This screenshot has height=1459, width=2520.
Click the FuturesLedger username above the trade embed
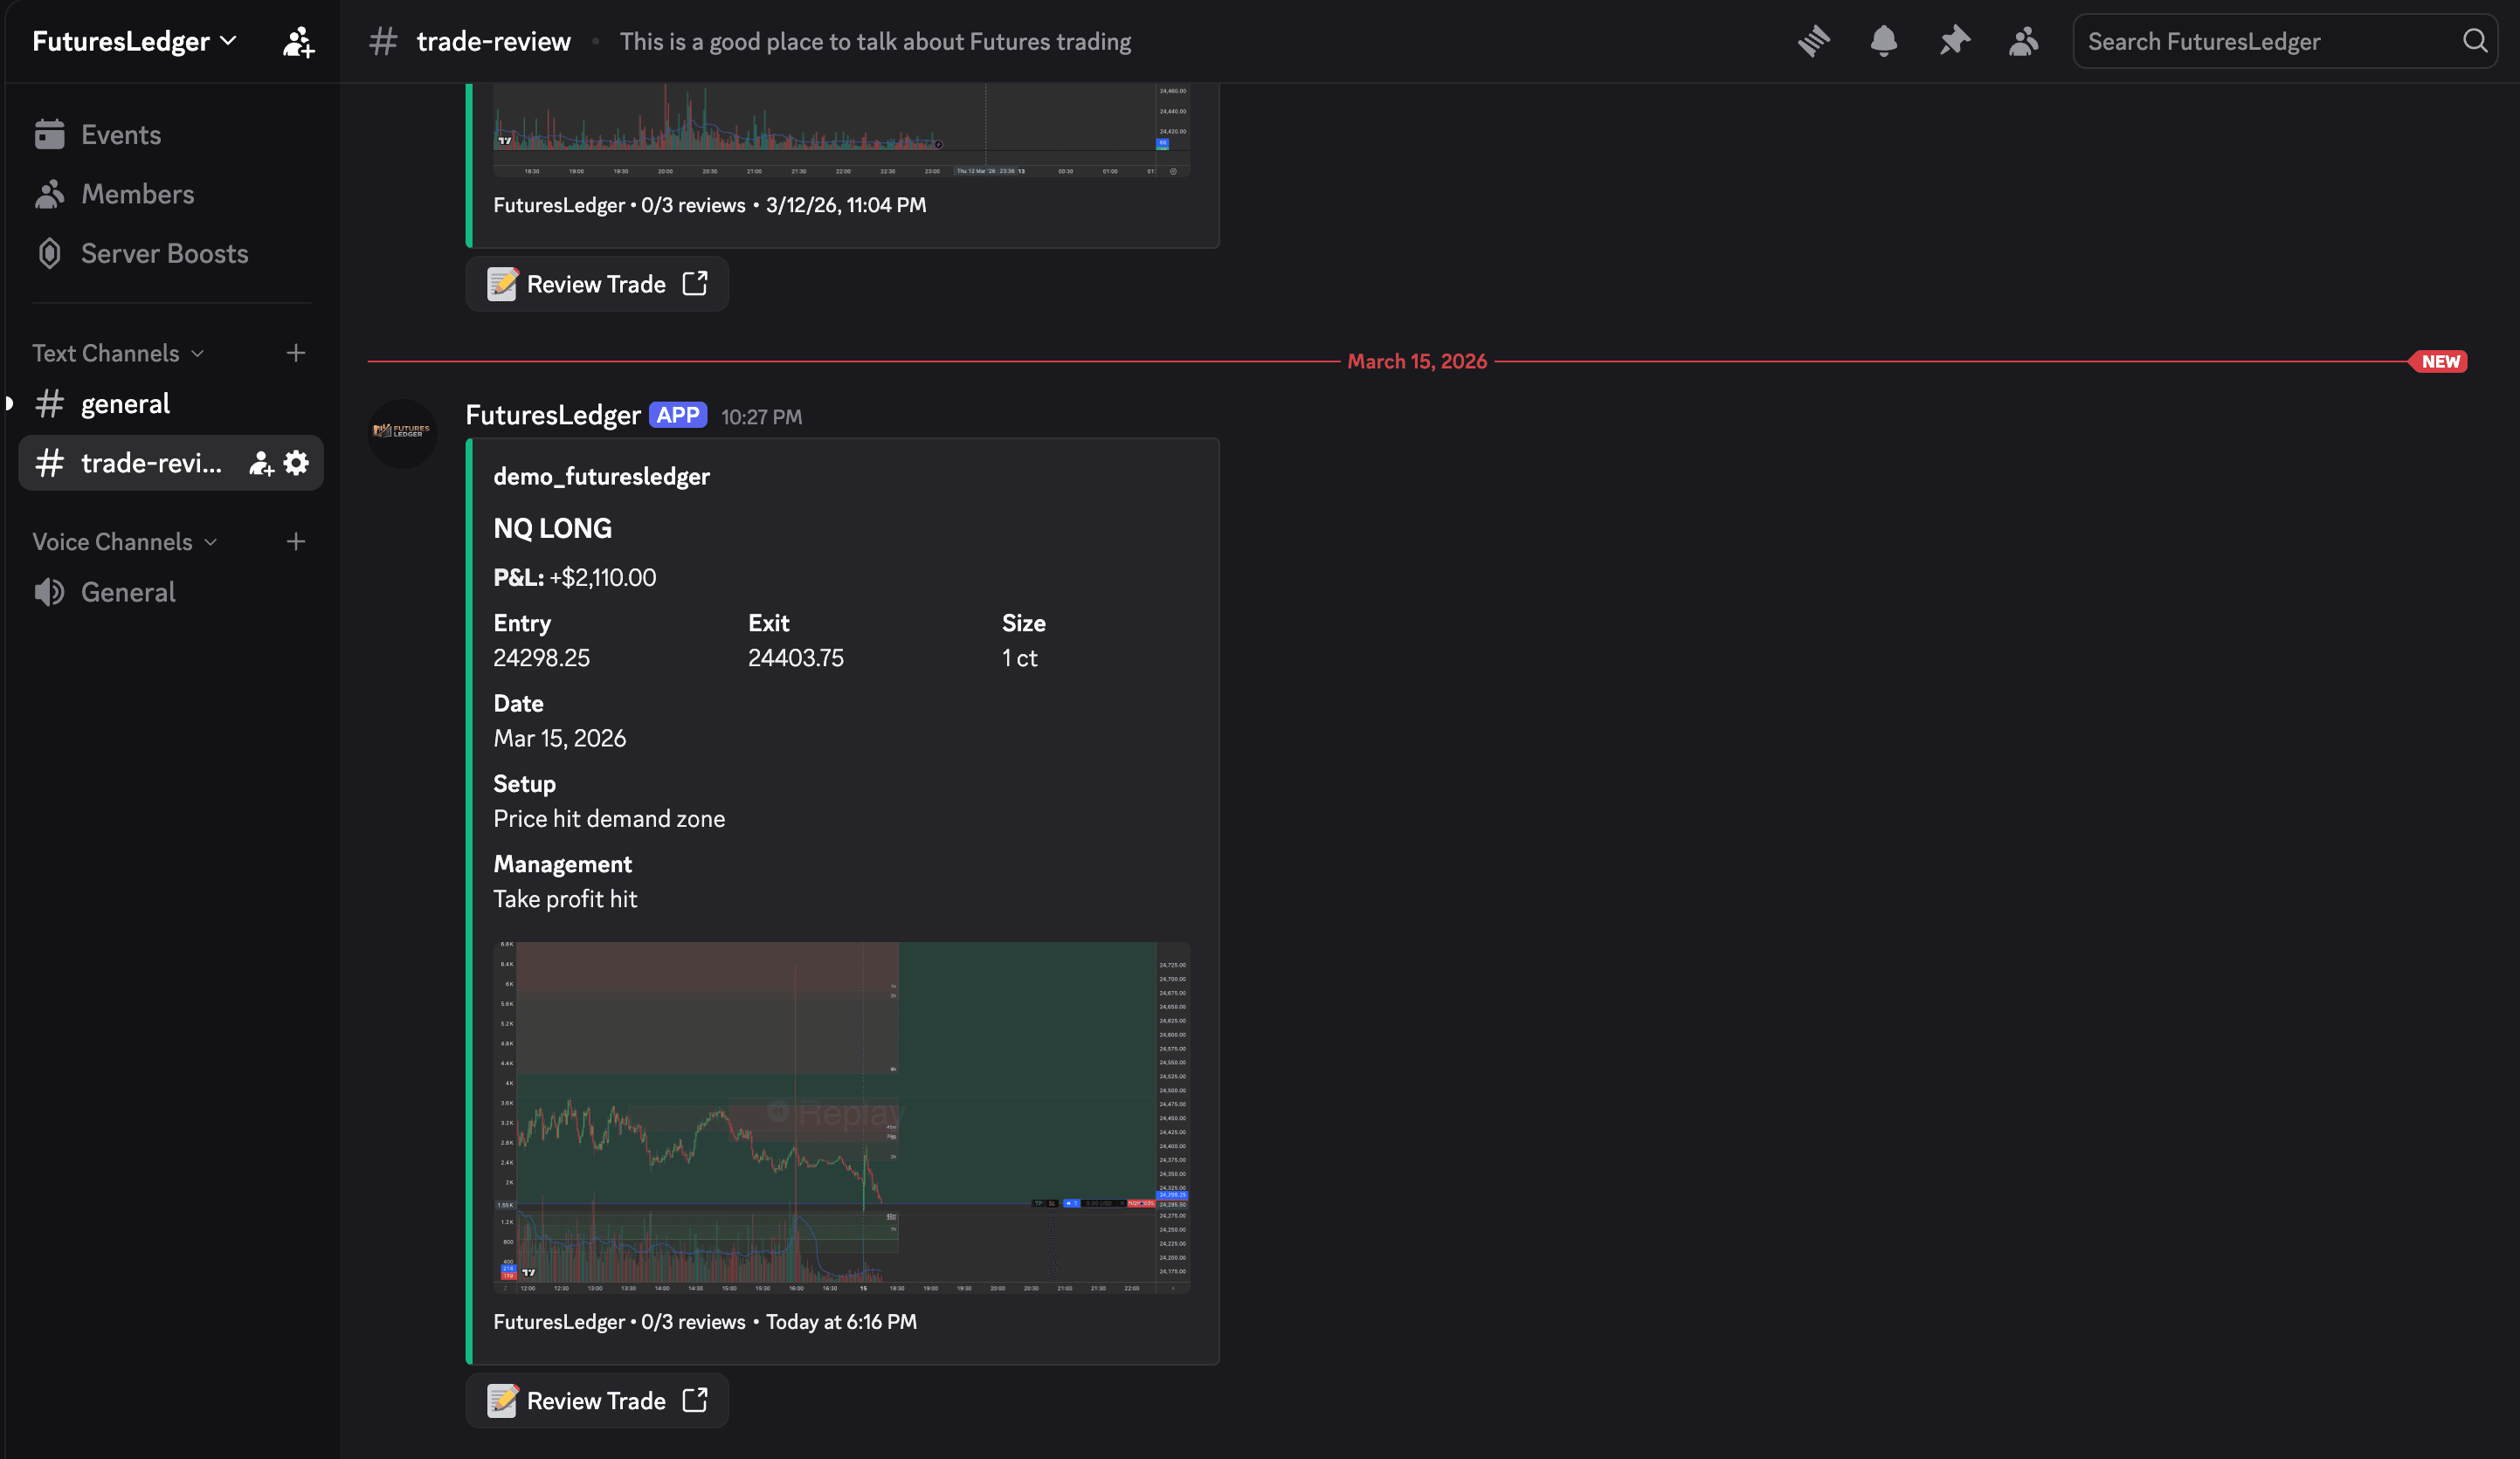pos(553,415)
